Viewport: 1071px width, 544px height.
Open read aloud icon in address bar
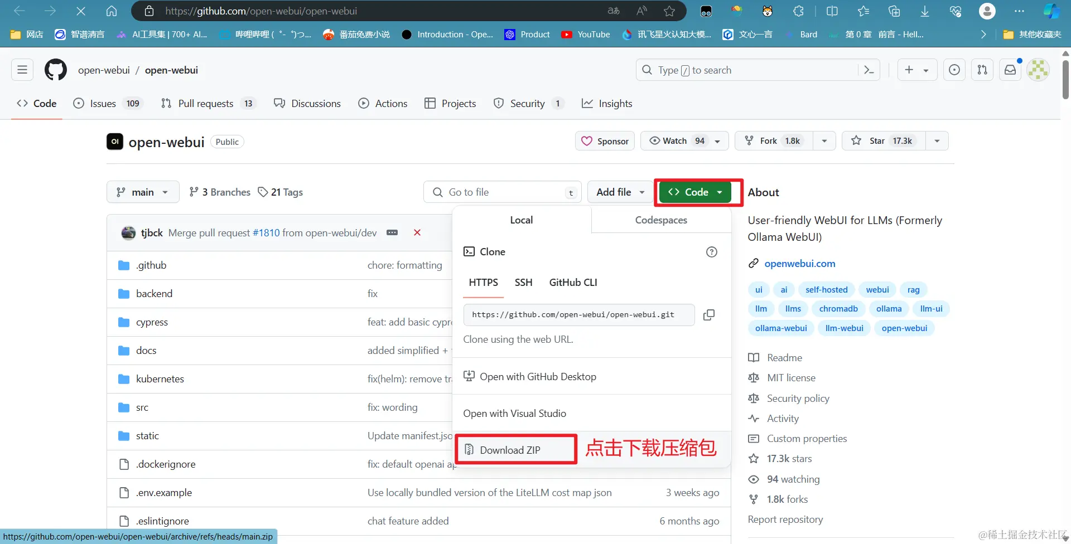(x=641, y=11)
